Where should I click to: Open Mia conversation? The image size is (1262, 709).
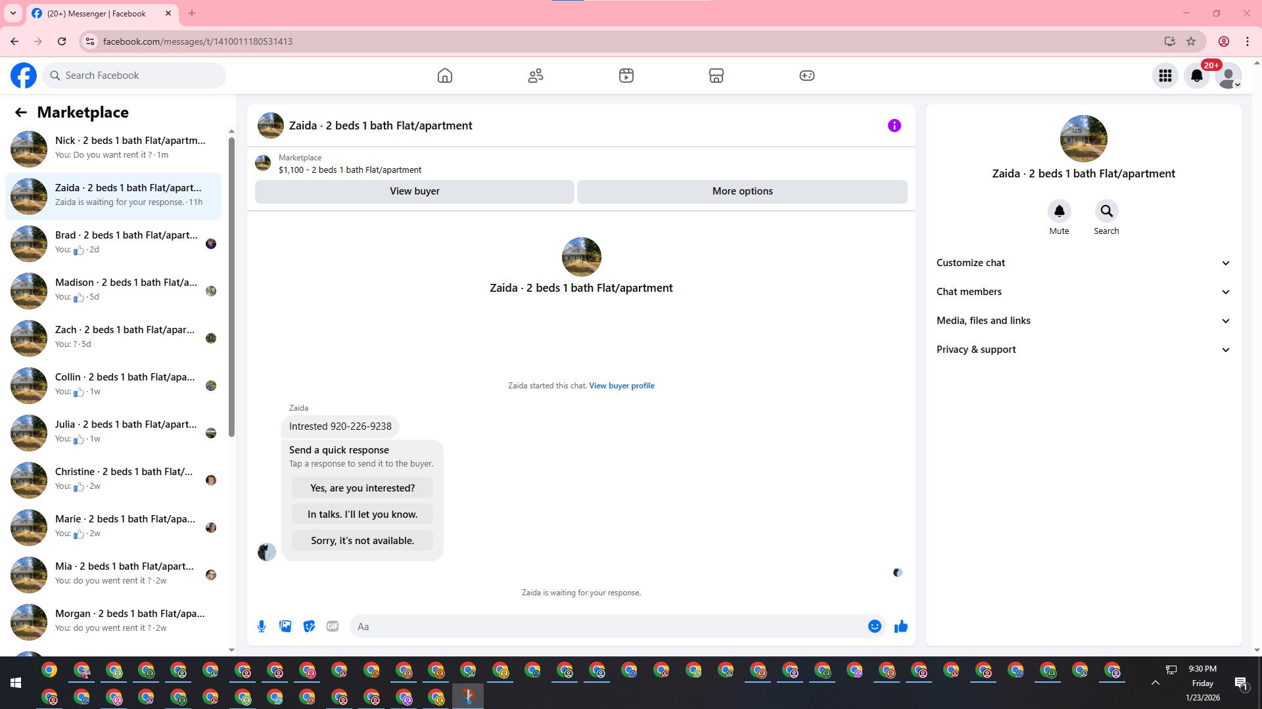tap(113, 574)
